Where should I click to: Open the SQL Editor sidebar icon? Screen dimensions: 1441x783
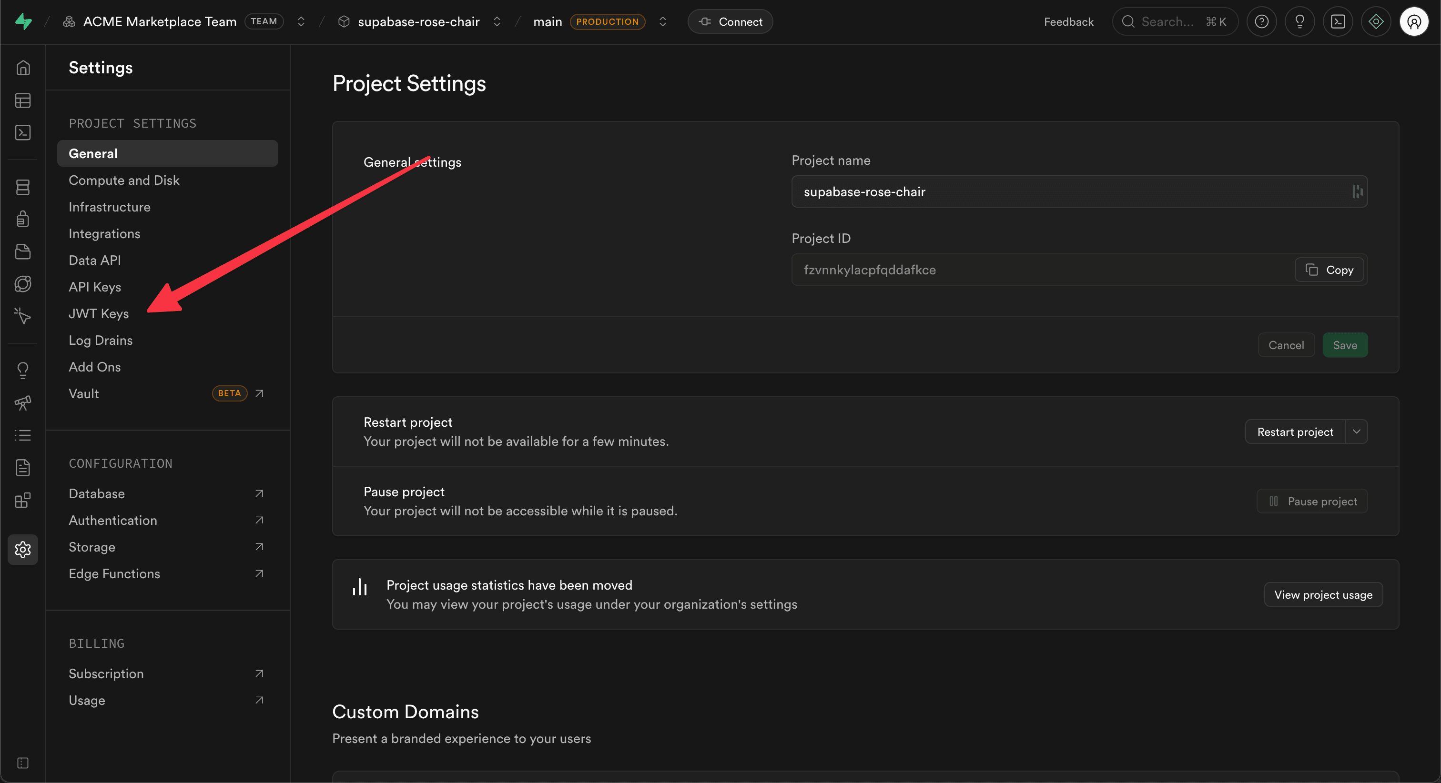click(22, 132)
